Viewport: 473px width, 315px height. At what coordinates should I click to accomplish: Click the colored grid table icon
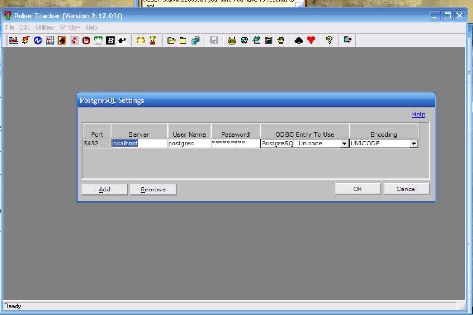[x=268, y=40]
